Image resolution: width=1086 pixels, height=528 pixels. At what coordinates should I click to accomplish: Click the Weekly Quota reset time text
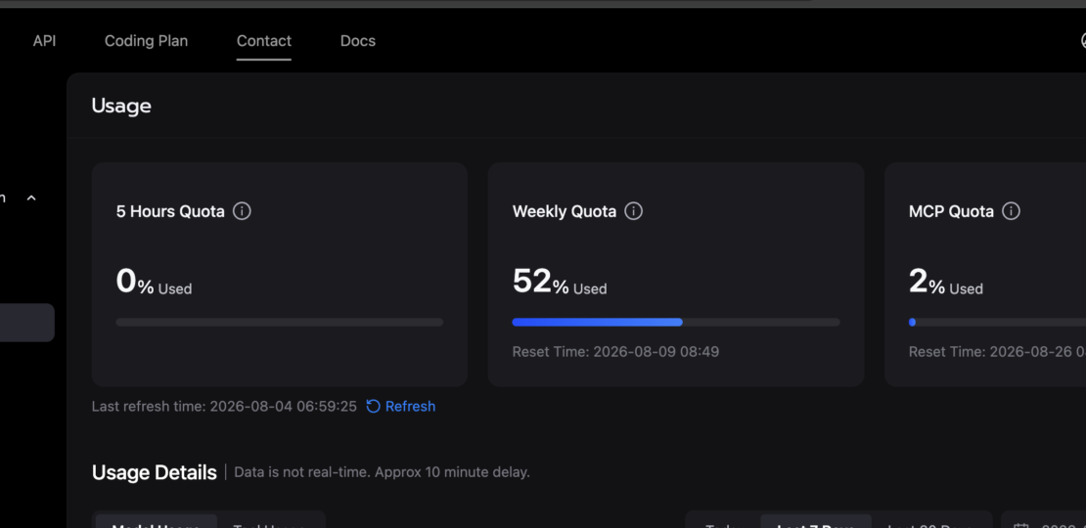pyautogui.click(x=615, y=352)
